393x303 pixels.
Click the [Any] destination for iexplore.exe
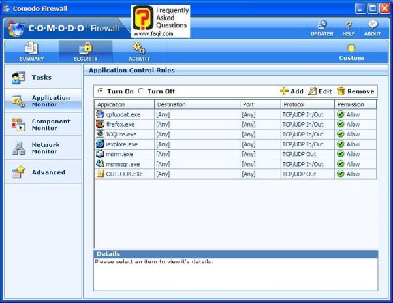[x=163, y=144]
